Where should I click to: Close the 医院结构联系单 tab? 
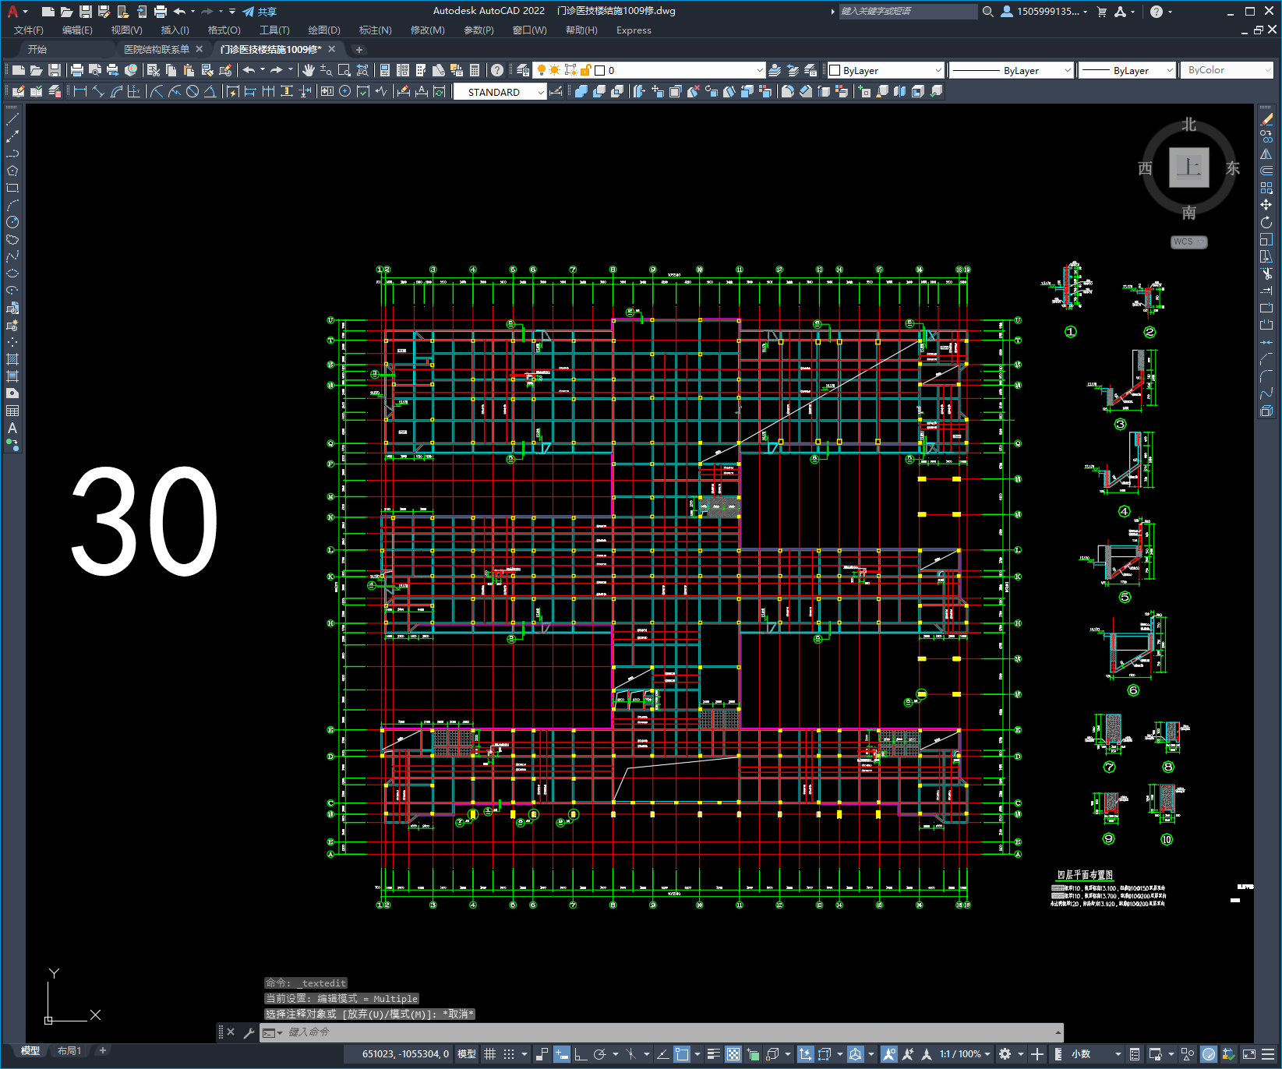[x=200, y=49]
